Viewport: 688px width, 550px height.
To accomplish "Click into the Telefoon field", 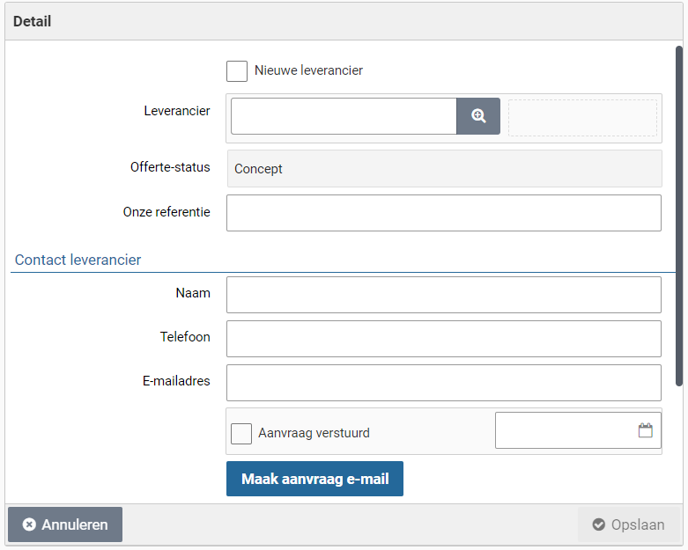I will (x=443, y=339).
